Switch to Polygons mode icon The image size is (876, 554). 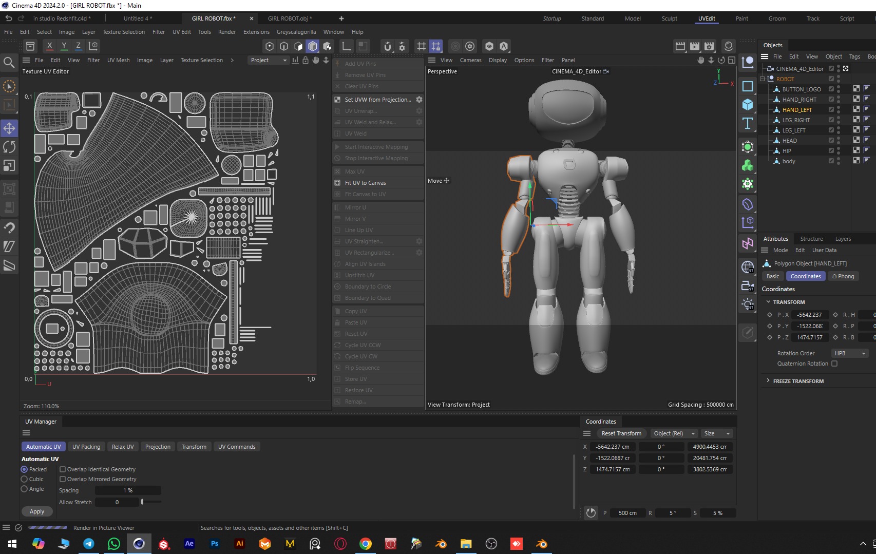(x=298, y=46)
